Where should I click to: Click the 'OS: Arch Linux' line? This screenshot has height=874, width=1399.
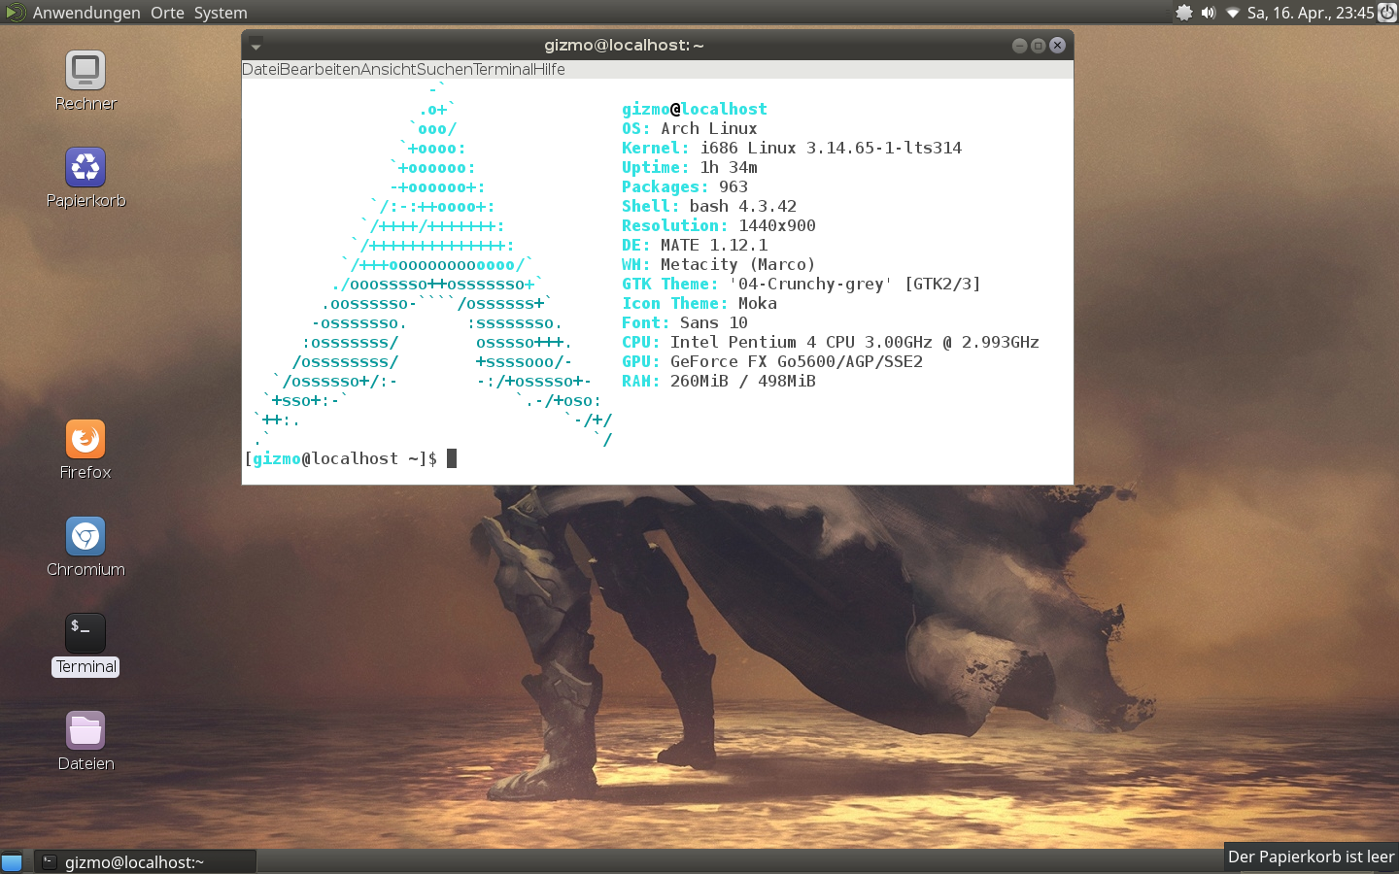pyautogui.click(x=690, y=128)
